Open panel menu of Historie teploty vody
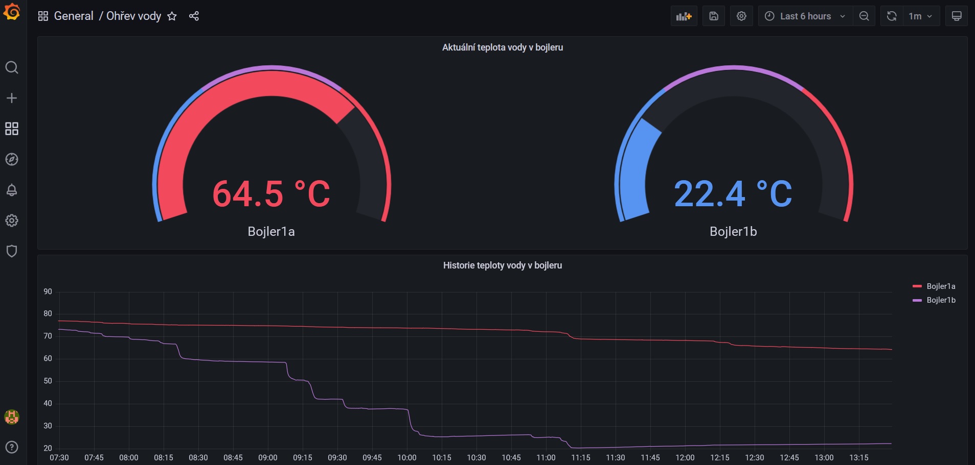 coord(502,265)
